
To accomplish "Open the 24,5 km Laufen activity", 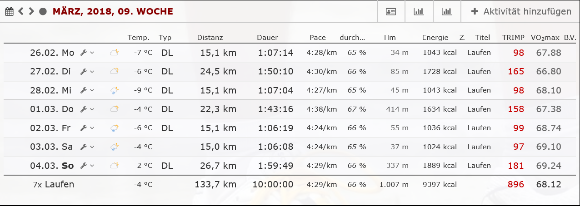I will click(479, 72).
